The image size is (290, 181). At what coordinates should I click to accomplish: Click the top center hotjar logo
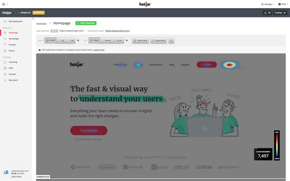145,4
